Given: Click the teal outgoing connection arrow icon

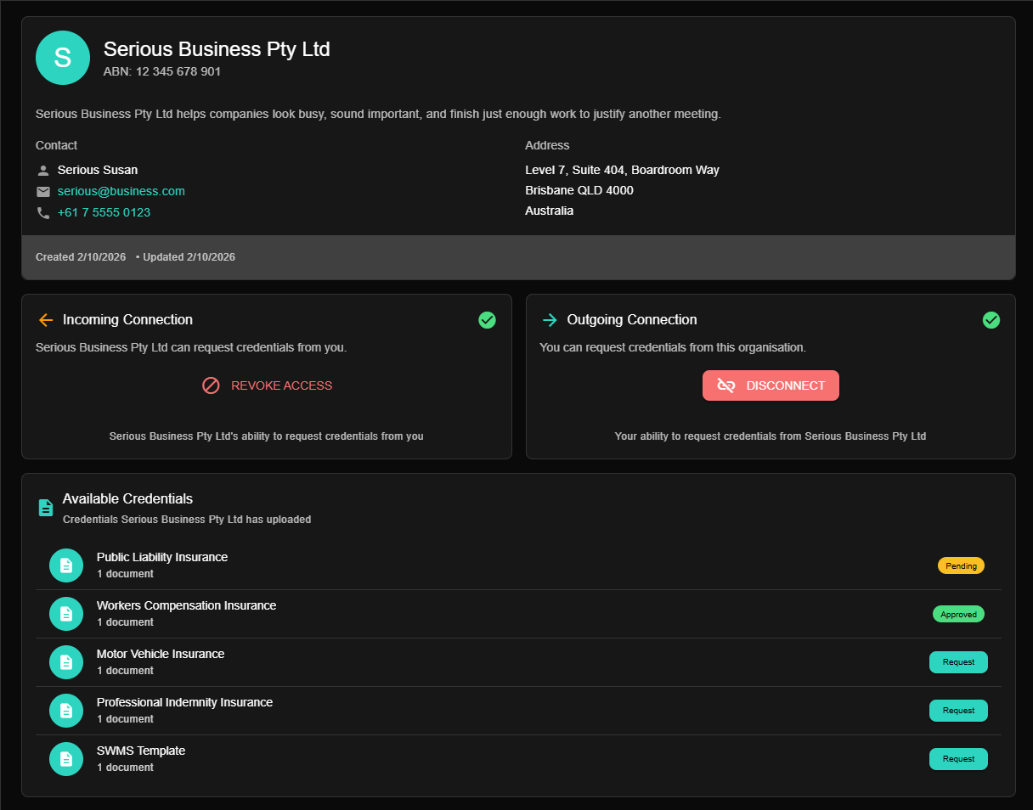Looking at the screenshot, I should click(549, 320).
